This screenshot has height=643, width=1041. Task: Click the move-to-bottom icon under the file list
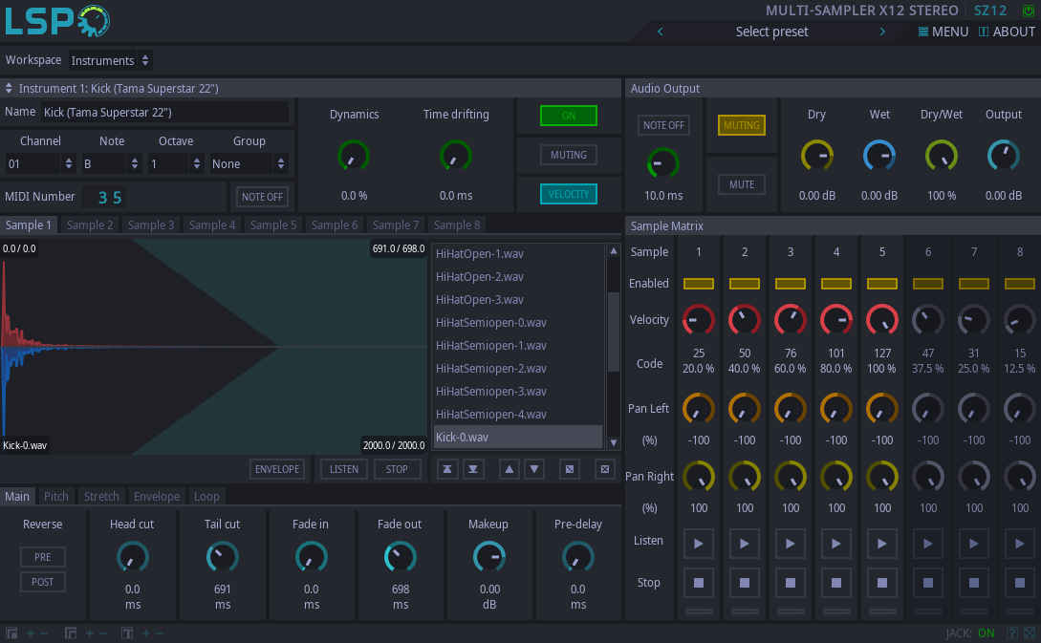(473, 469)
